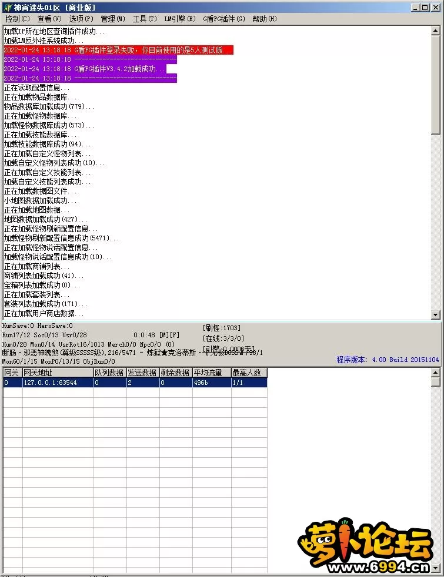444x577 pixels.
Task: Click the [刷怪:1703] status text
Action: [x=221, y=328]
